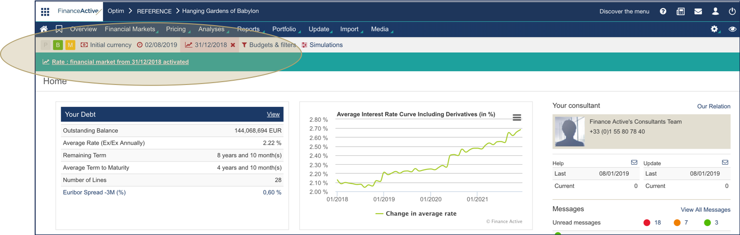This screenshot has height=235, width=740.
Task: Click the power logout icon
Action: (x=732, y=11)
